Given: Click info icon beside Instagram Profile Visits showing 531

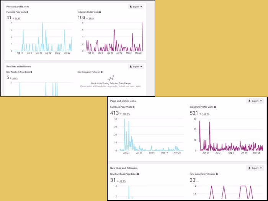Looking at the screenshot, I should coord(215,107).
